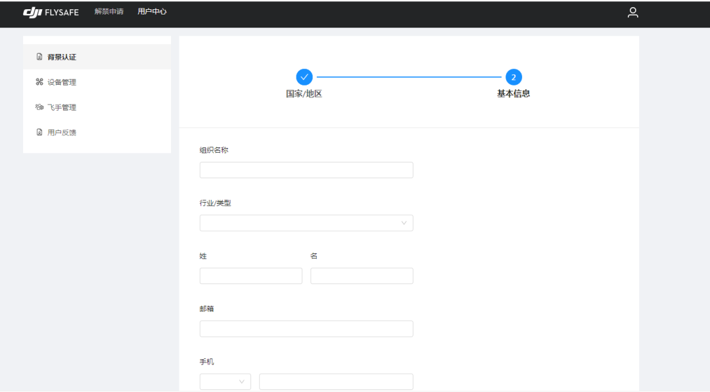Click the 基本信息 step label
Screen dimensions: 710x392
(x=513, y=94)
